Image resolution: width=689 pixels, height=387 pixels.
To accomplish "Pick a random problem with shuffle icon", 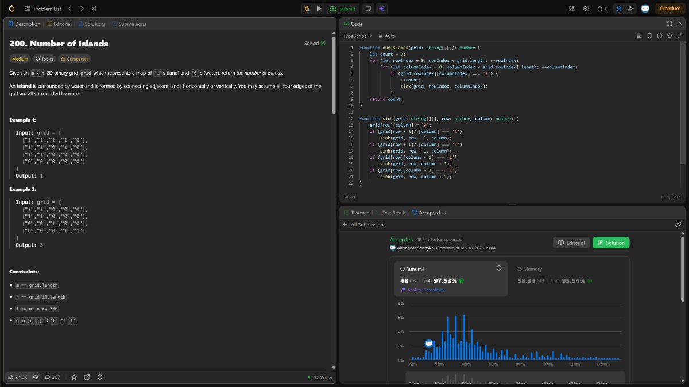I will [94, 9].
